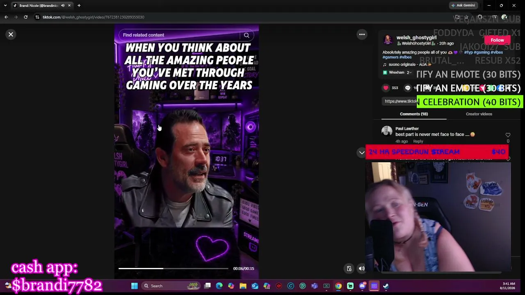Open Outlook from the taskbar
Viewport: 525px width, 295px height.
tap(255, 286)
